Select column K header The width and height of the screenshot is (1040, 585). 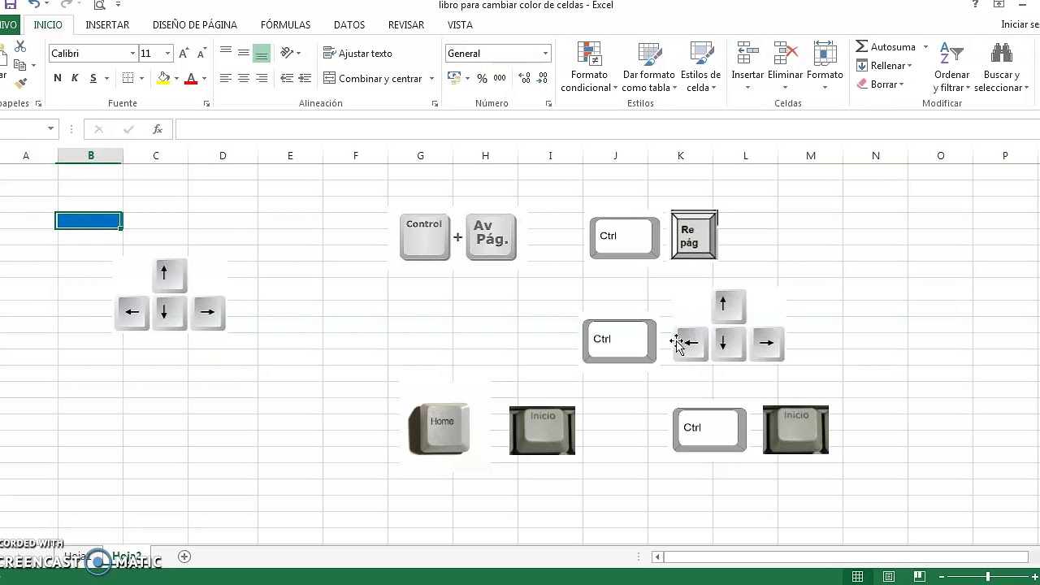(680, 155)
